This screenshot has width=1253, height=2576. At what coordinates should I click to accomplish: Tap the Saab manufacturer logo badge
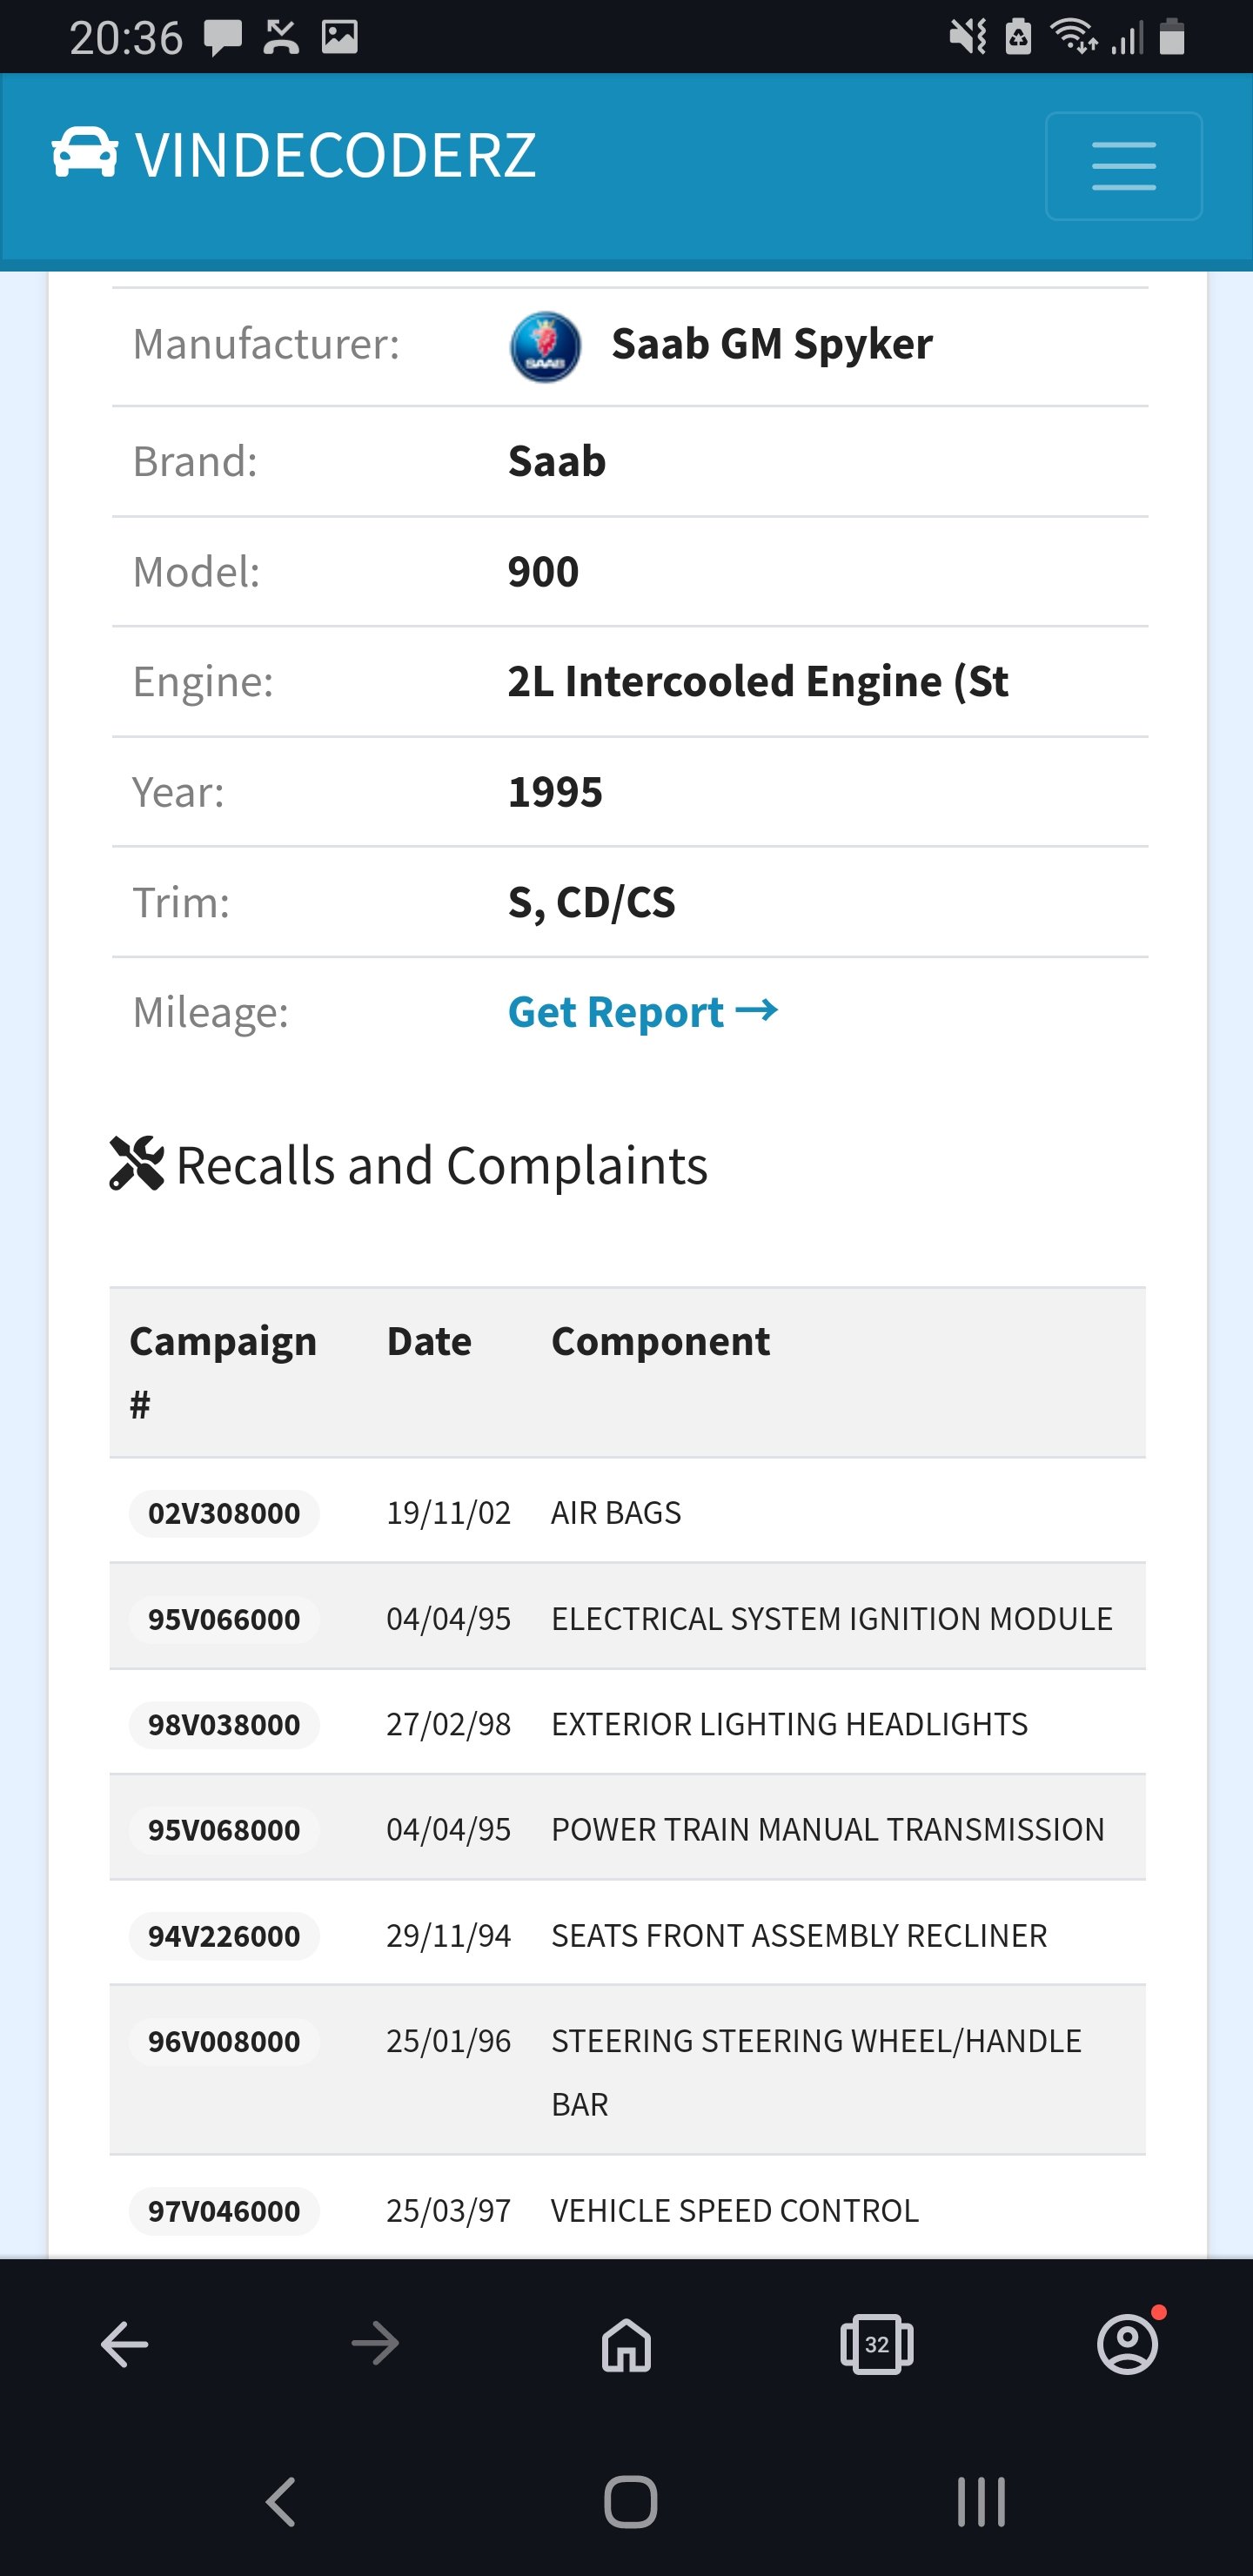(545, 346)
